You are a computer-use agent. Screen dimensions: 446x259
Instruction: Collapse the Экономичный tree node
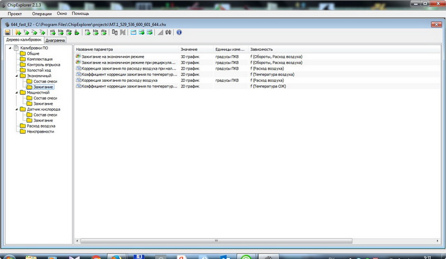tap(16, 76)
